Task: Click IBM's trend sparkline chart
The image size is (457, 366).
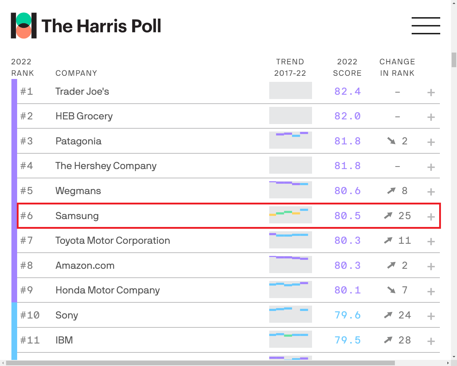Action: pyautogui.click(x=291, y=339)
